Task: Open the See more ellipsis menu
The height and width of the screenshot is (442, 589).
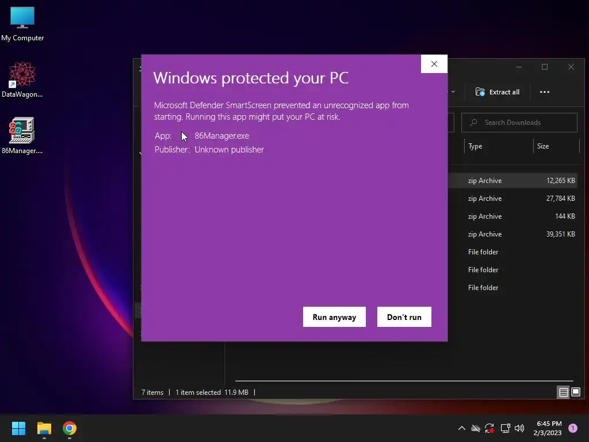Action: pos(545,92)
